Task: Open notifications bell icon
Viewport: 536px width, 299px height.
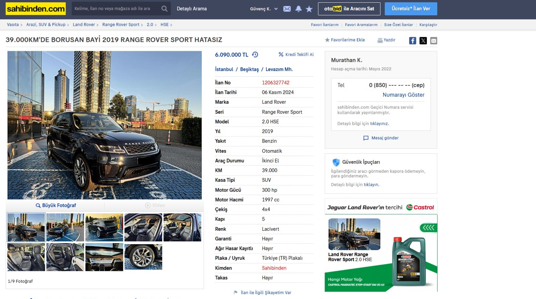Action: (298, 9)
